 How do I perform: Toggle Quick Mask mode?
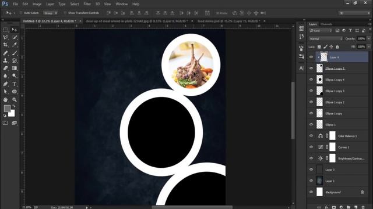[x=5, y=122]
